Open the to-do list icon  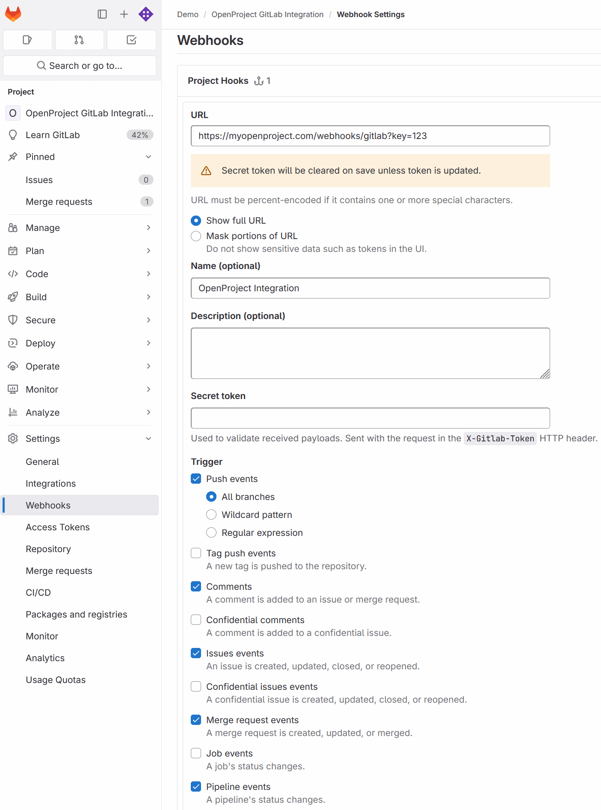(x=131, y=40)
